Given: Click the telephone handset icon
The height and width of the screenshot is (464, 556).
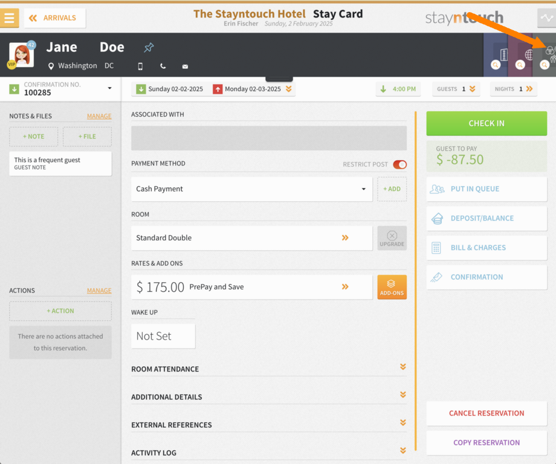Looking at the screenshot, I should (163, 66).
